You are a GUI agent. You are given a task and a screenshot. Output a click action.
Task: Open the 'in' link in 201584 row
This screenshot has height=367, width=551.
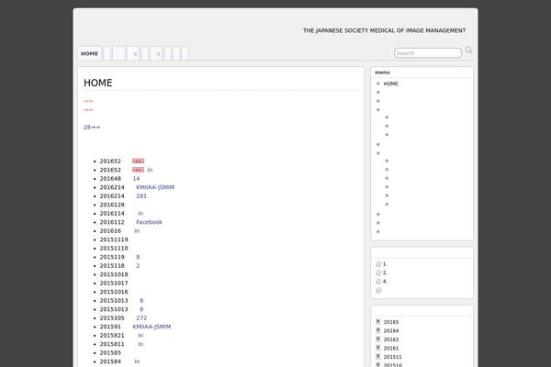137,361
